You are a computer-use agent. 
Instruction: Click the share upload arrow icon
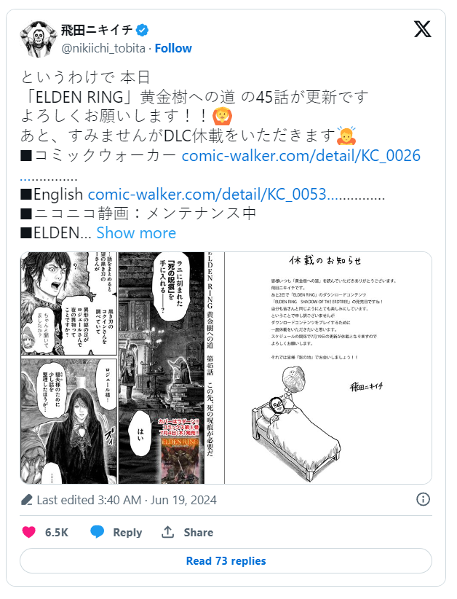pyautogui.click(x=168, y=532)
